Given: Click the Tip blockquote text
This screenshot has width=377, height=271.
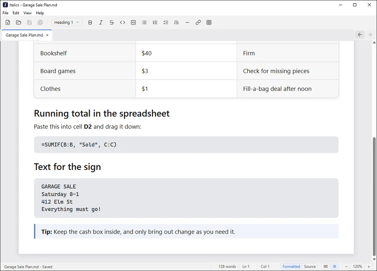Looking at the screenshot, I should [x=138, y=232].
